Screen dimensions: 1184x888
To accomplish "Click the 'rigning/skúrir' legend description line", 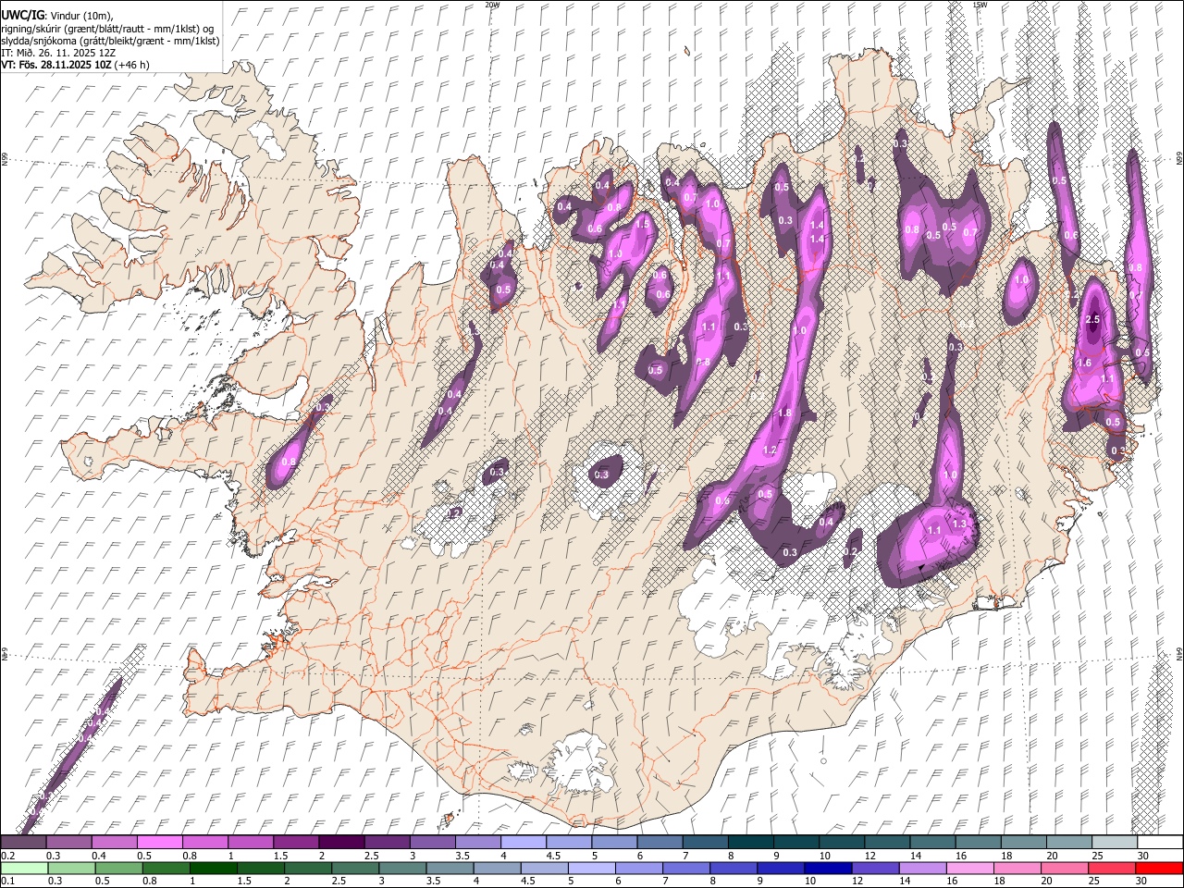I will [x=107, y=29].
